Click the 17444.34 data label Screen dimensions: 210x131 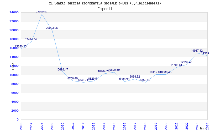pos(31,40)
